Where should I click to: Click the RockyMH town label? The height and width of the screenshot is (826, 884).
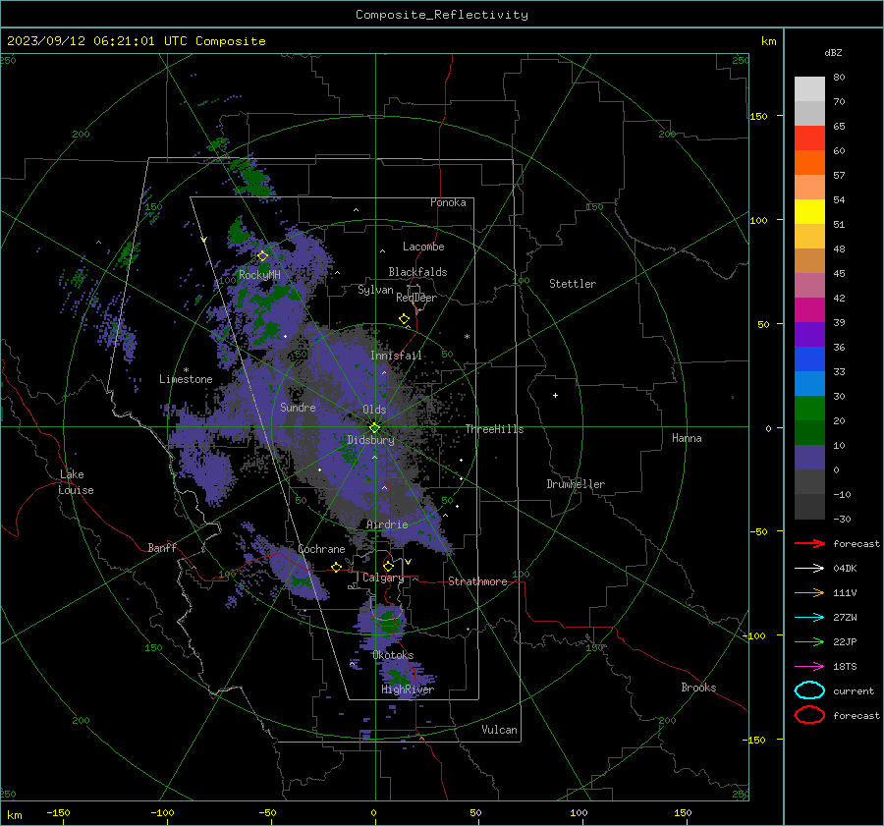259,275
